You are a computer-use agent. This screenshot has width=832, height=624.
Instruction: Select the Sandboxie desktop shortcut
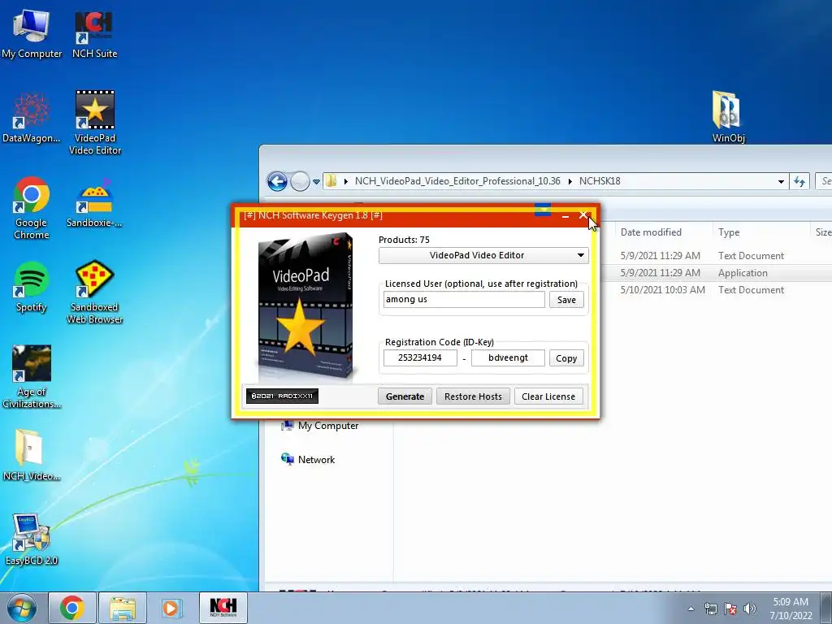(94, 203)
